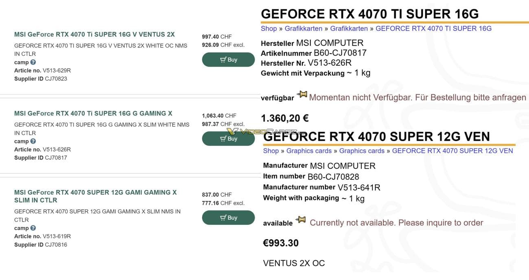Screen dimensions: 529x280
Task: Open the camp help icon for the VENTUS 2X listing
Action: [x=33, y=62]
